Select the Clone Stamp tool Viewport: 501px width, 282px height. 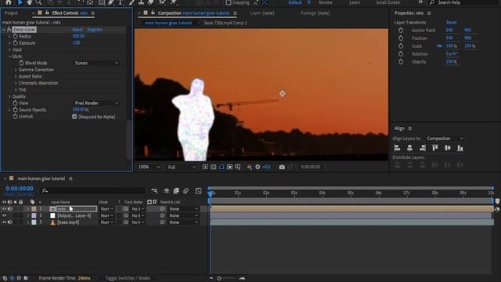tap(141, 2)
